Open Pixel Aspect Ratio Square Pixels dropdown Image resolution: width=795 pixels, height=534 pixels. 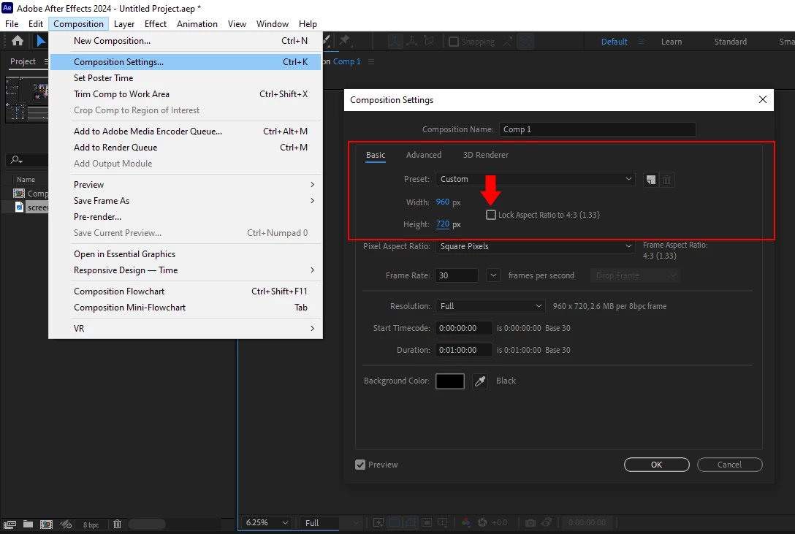pos(535,246)
